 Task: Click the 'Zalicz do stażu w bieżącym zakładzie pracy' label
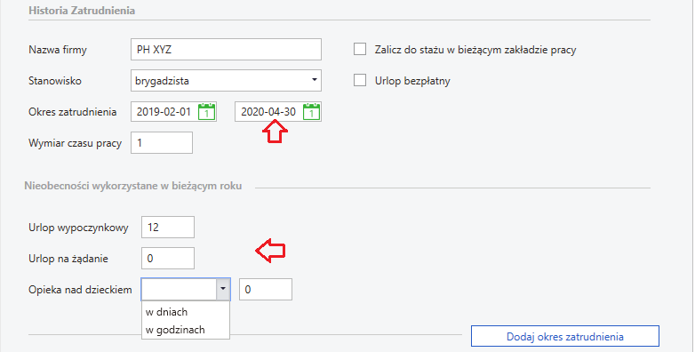point(475,50)
